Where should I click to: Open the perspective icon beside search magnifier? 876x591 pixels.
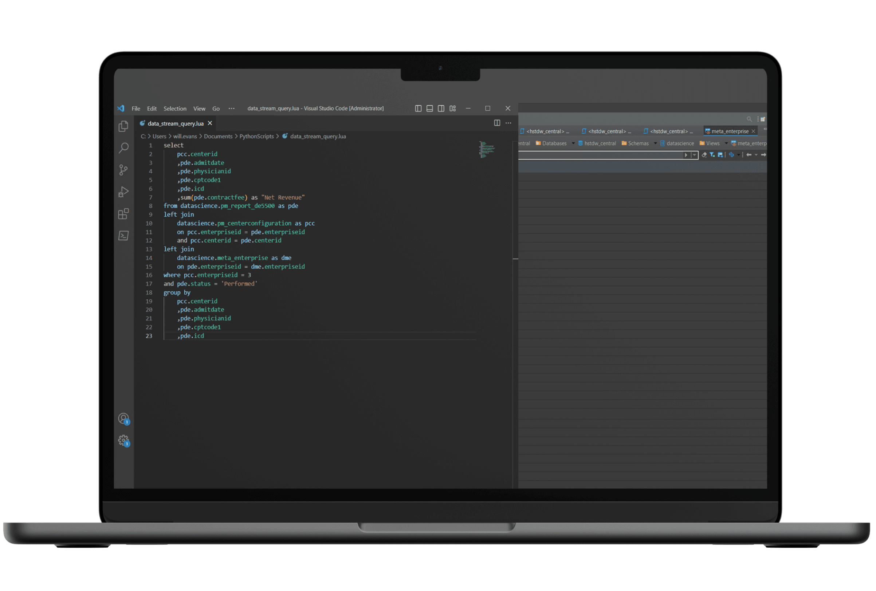pyautogui.click(x=763, y=119)
